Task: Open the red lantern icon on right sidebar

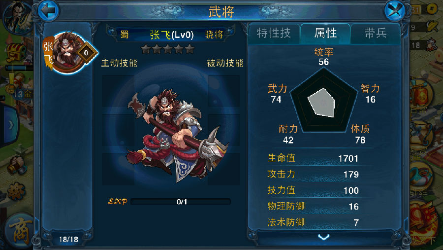Action: [421, 96]
